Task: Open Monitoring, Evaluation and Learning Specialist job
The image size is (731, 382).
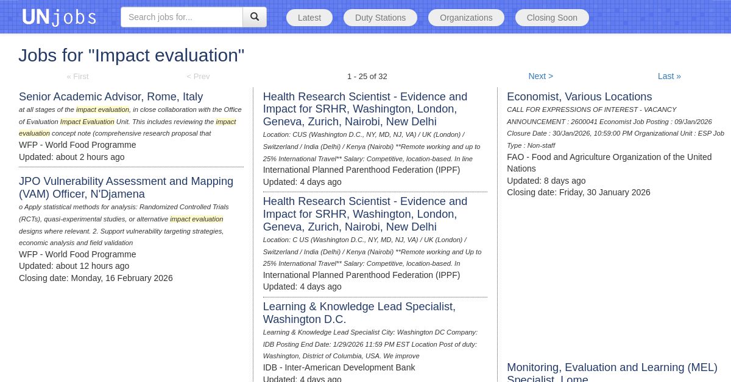Action: point(612,371)
